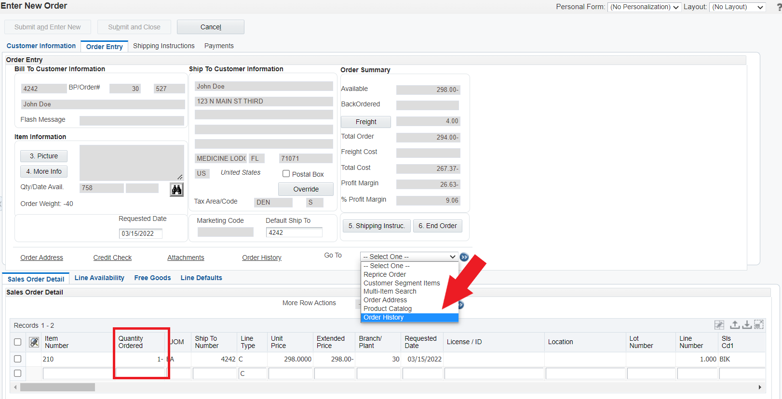Click the Cancel button

[211, 27]
